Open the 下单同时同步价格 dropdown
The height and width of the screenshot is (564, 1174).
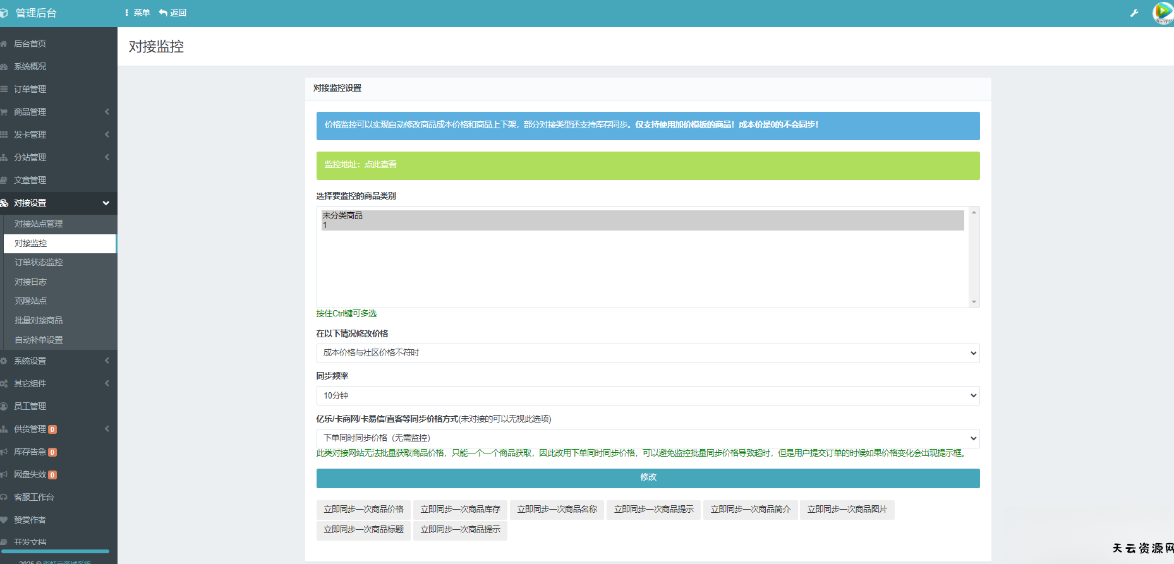[648, 438]
